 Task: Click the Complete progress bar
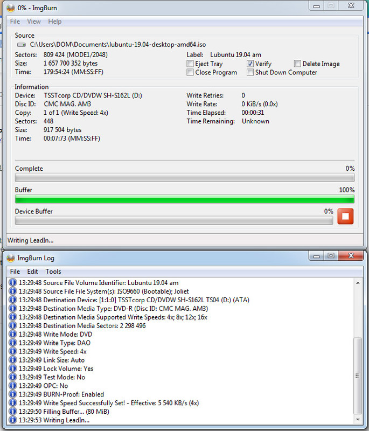click(185, 178)
